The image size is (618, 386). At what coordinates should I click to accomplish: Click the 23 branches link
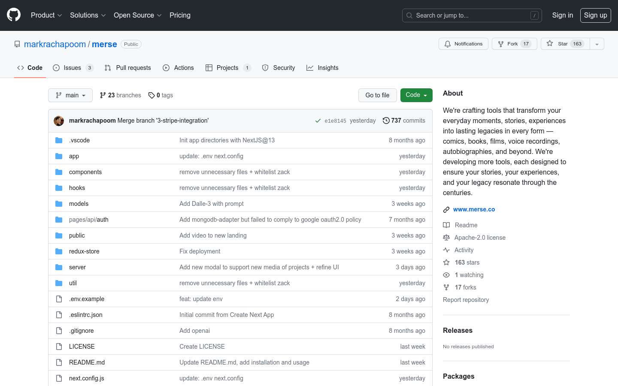[120, 95]
